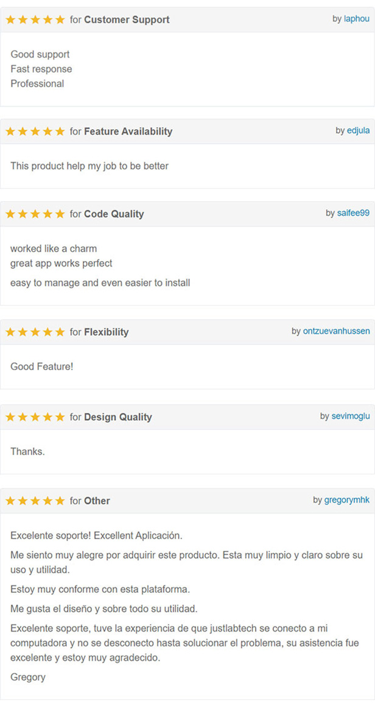Click the 'Good Feature!' review body
This screenshot has height=705, width=375.
[42, 367]
